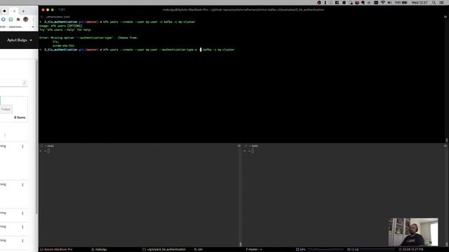This screenshot has height=252, width=449.
Task: Click the Spotlight search icon in menu bar
Action: tap(434, 3)
